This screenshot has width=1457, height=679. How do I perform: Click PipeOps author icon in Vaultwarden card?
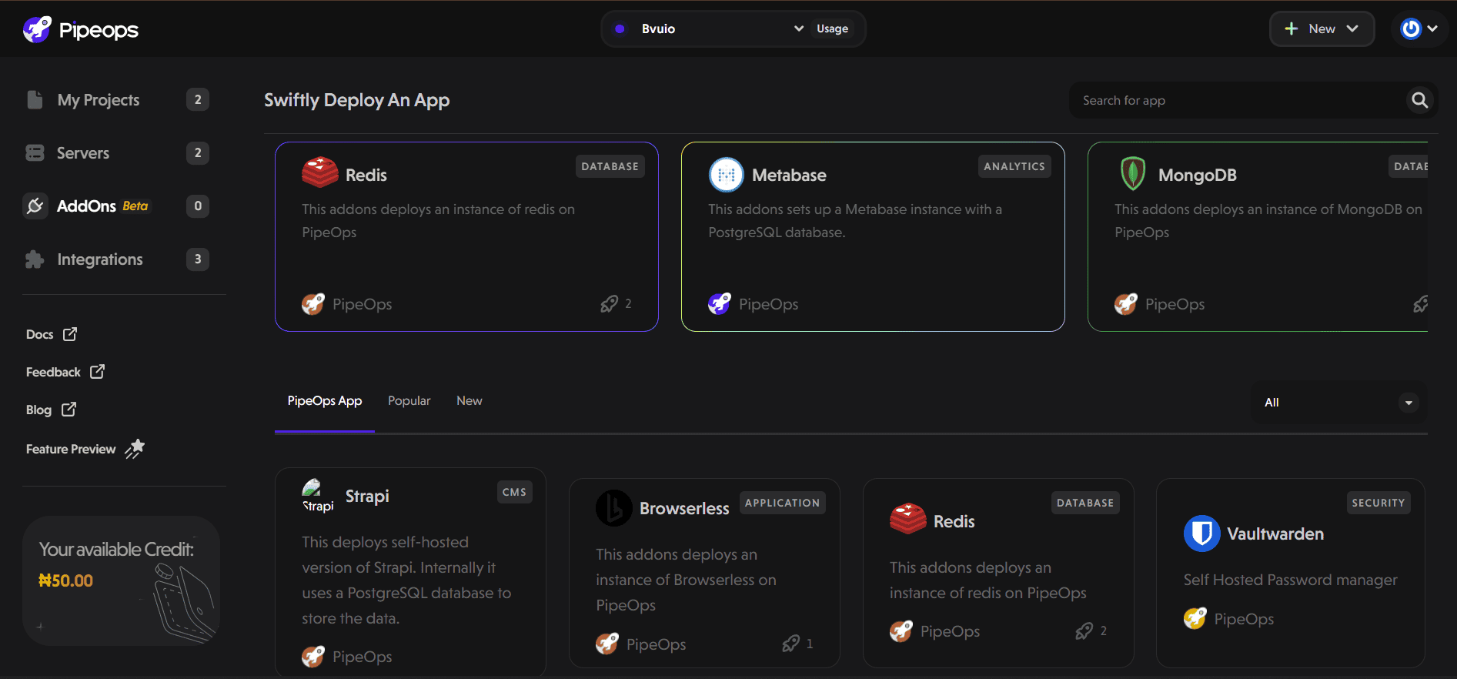(x=1195, y=619)
